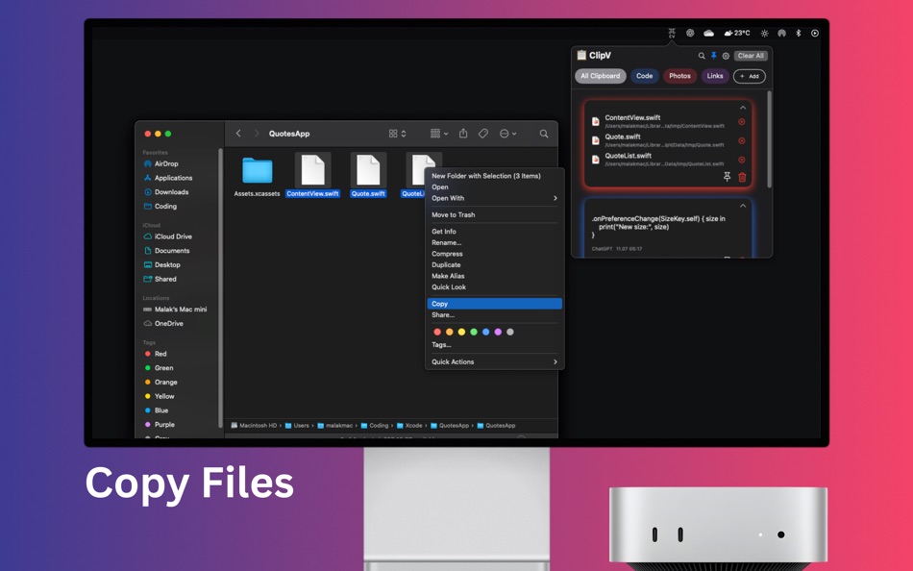Click the blue pin icon in ClipV header
Screen dimensions: 913x571
tap(713, 56)
